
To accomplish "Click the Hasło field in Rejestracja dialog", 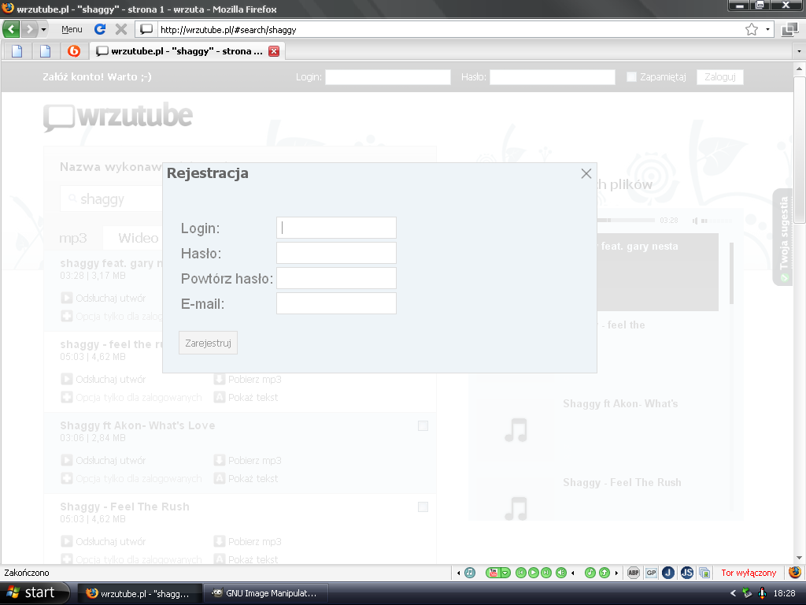I will coord(336,253).
